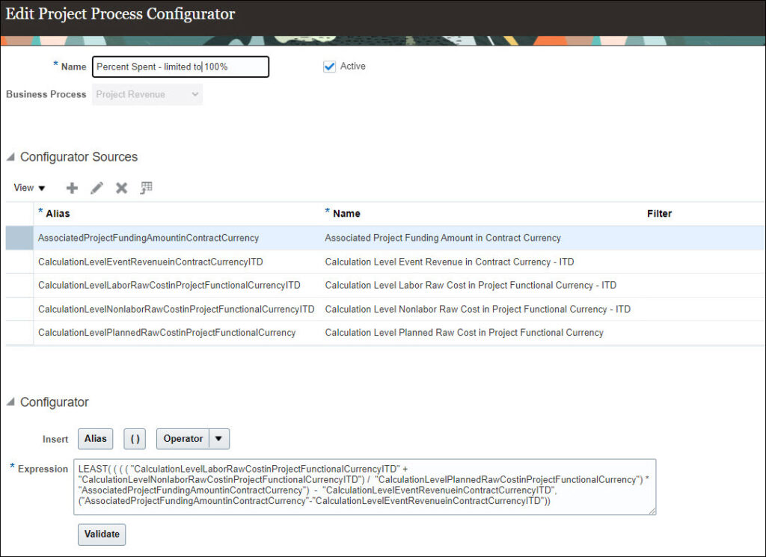Image resolution: width=766 pixels, height=557 pixels.
Task: Click the Filter column header
Action: 659,213
